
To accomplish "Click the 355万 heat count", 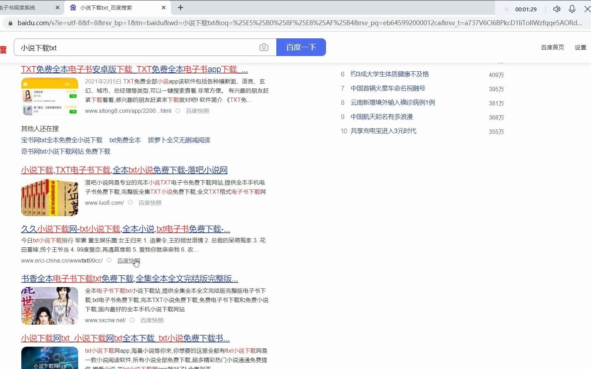I will click(496, 132).
